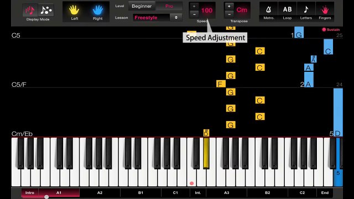Jump to section B2

(x=268, y=193)
